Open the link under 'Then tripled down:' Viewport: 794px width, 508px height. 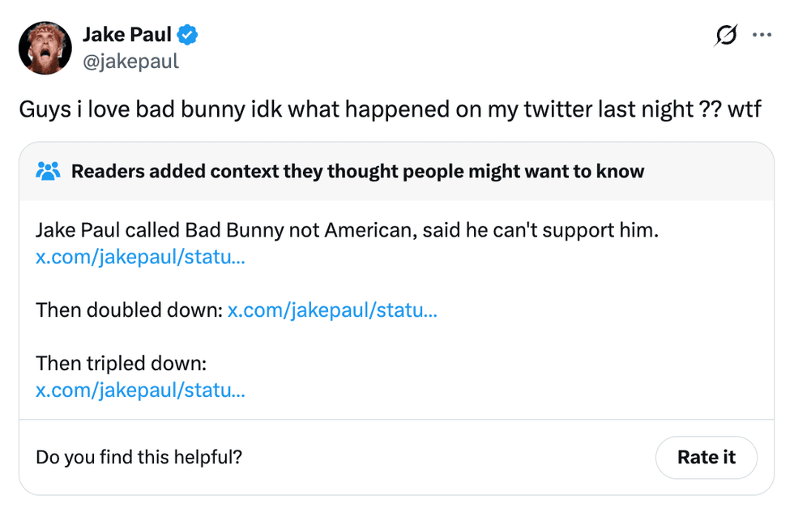[x=140, y=391]
